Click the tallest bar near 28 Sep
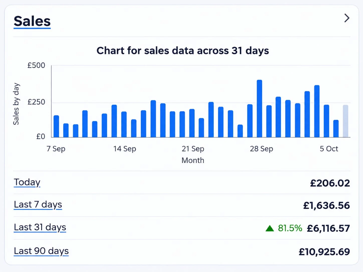 pos(260,108)
